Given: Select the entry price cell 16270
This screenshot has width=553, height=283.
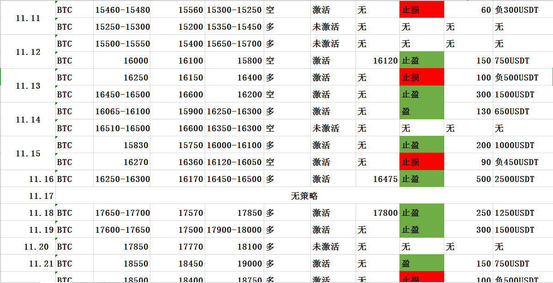Looking at the screenshot, I should [x=122, y=162].
